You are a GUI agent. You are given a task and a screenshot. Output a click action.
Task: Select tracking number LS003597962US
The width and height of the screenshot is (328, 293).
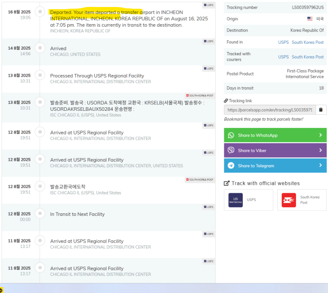(308, 7)
